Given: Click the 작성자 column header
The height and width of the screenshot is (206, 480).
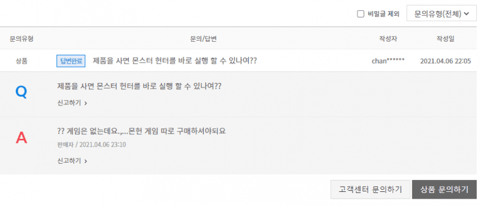Looking at the screenshot, I should (x=388, y=39).
